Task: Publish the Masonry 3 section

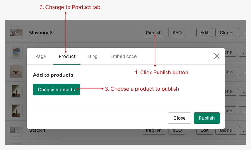Action: click(154, 33)
